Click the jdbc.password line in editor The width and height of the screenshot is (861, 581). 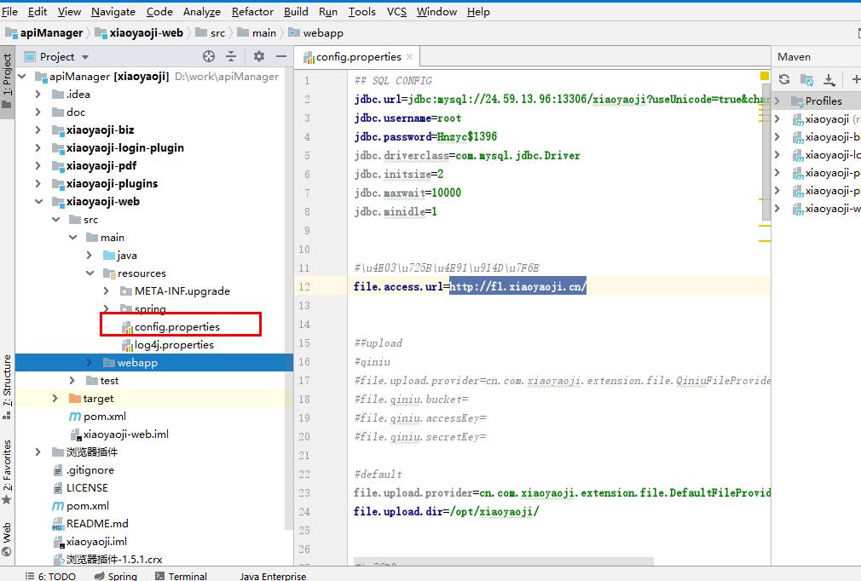pos(425,136)
